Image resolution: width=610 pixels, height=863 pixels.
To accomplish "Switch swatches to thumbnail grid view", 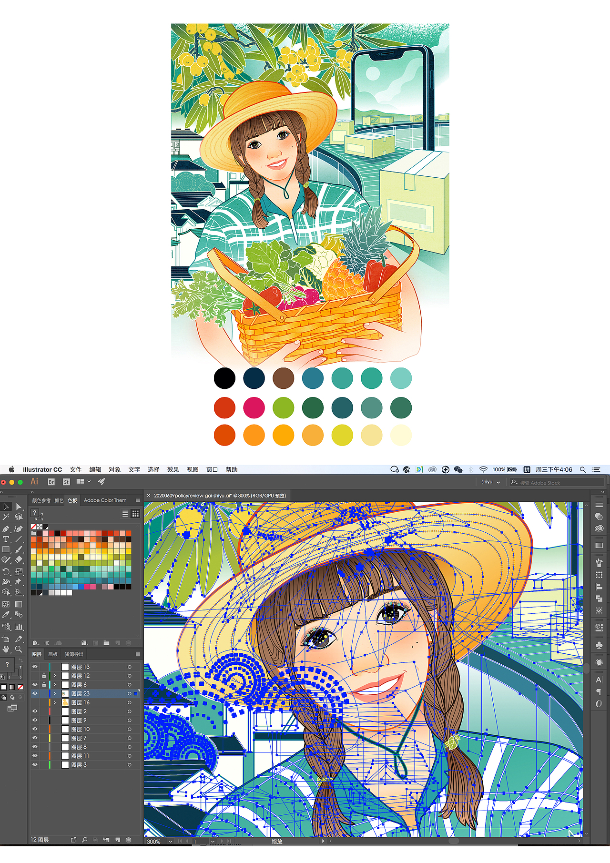I will 135,514.
